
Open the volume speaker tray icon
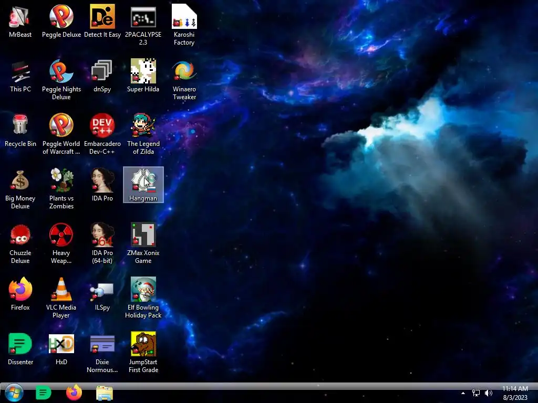click(489, 393)
